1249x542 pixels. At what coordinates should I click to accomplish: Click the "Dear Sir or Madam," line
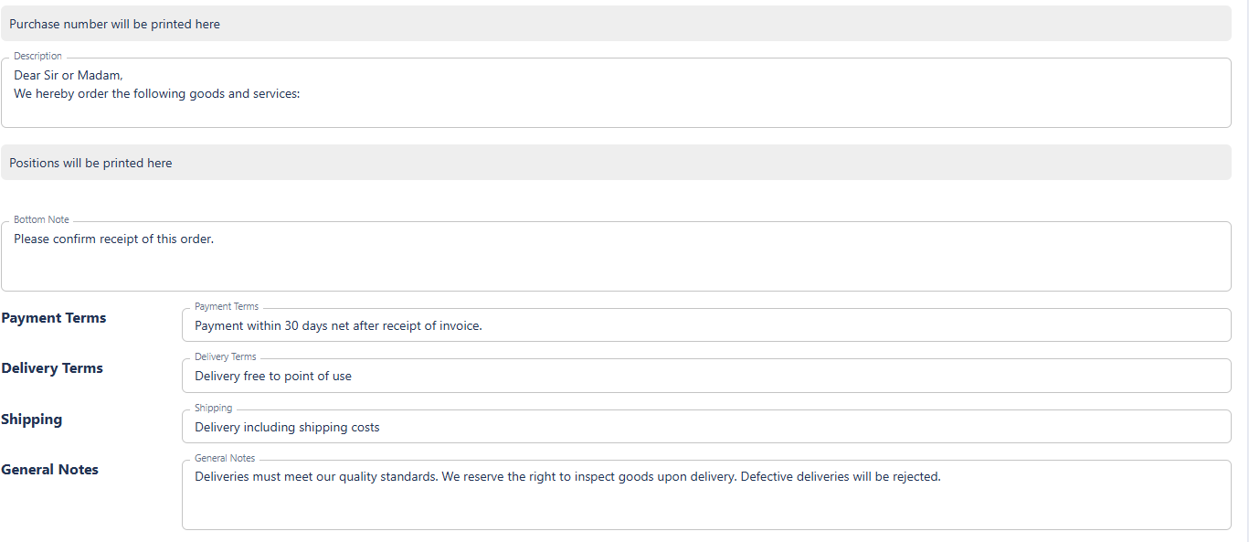coord(69,76)
